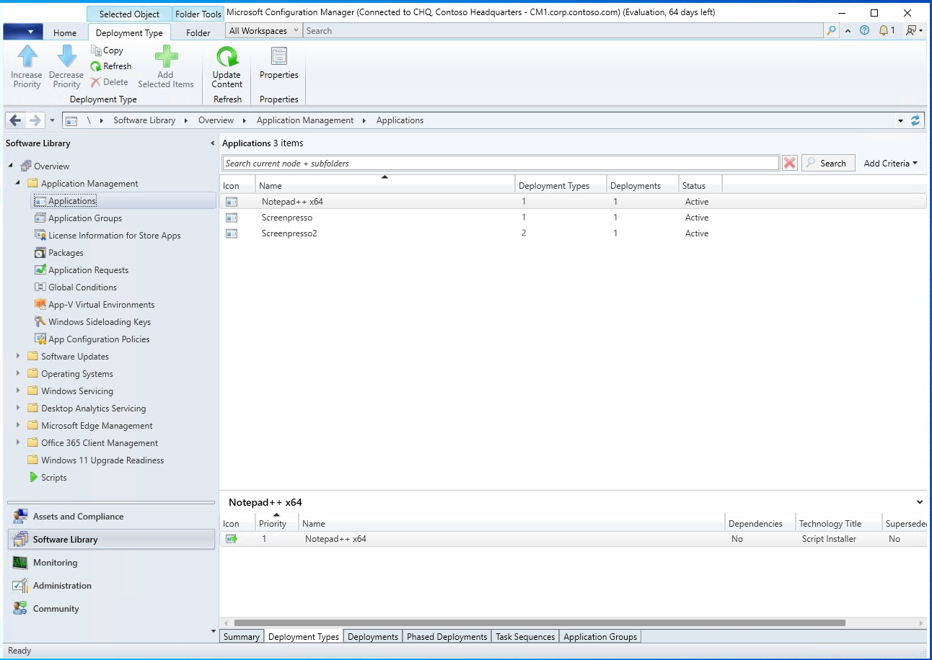Collapse the Application Management folder

click(19, 184)
